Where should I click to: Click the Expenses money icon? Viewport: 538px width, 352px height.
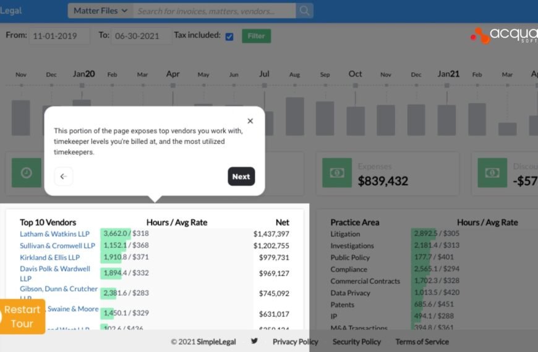click(337, 173)
